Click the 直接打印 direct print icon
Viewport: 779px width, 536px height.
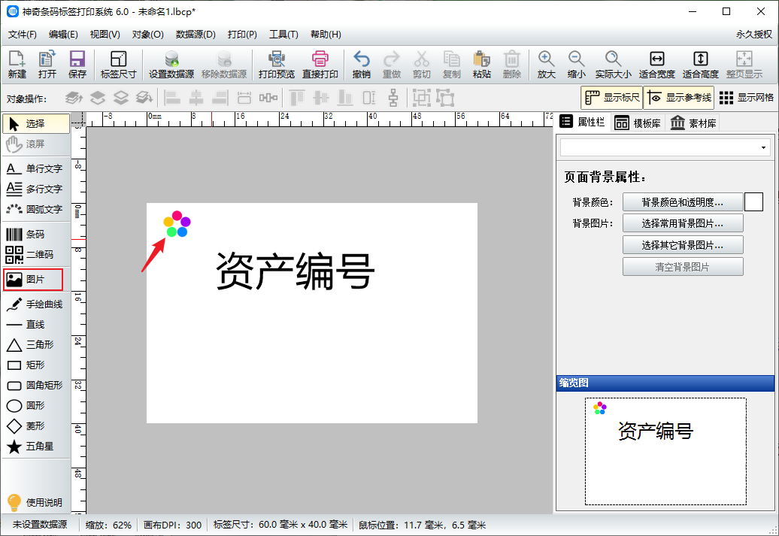320,65
